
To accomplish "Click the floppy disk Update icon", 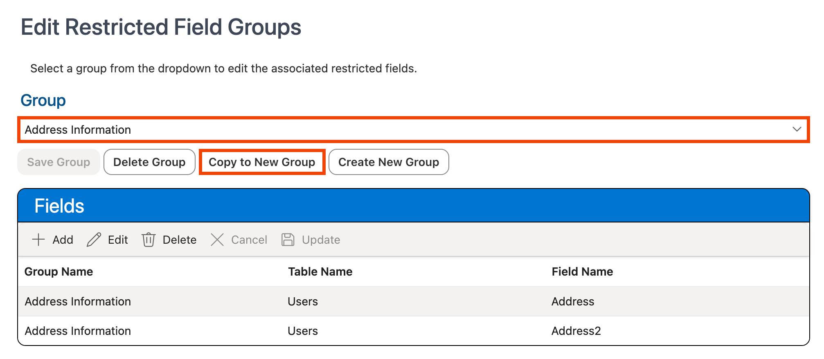I will click(288, 240).
